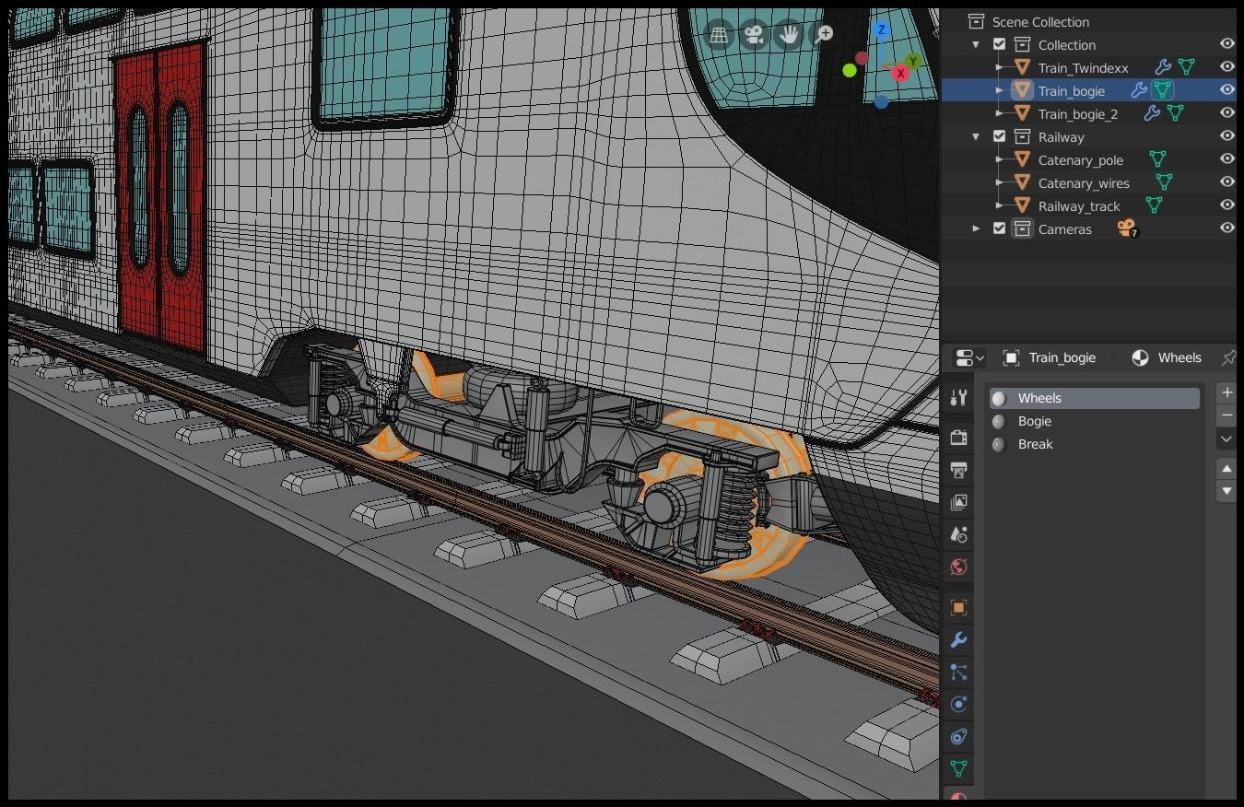Click the camera objects icon beside Cameras
1244x807 pixels.
click(1127, 228)
